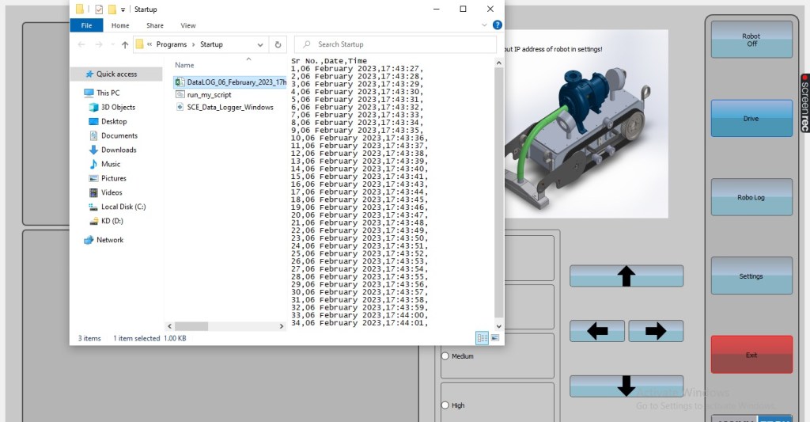
Task: Select the High speed radio button
Action: (x=445, y=405)
